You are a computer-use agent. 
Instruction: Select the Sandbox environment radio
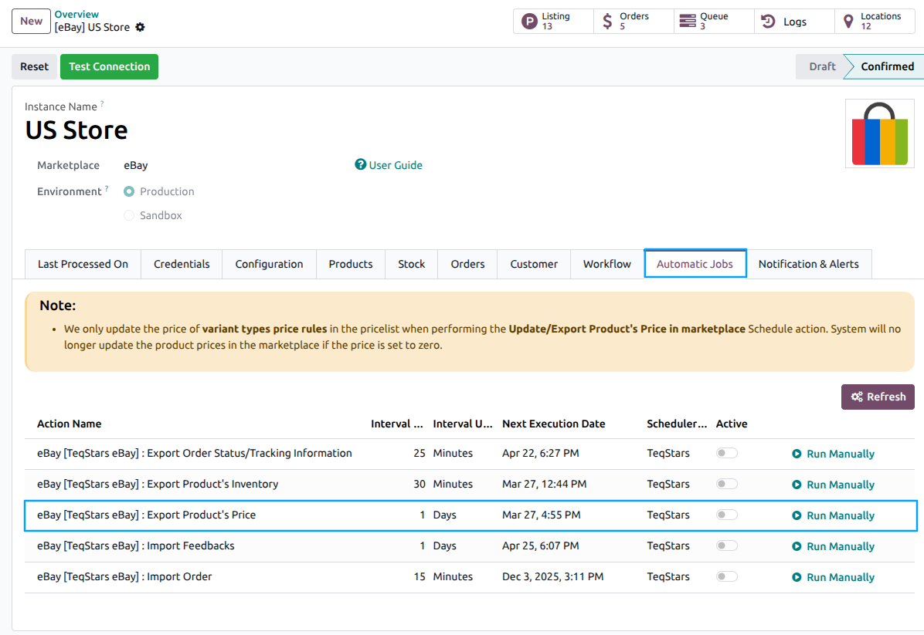pyautogui.click(x=129, y=215)
